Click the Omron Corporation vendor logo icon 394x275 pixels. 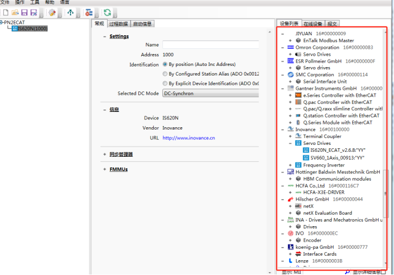[x=290, y=47]
